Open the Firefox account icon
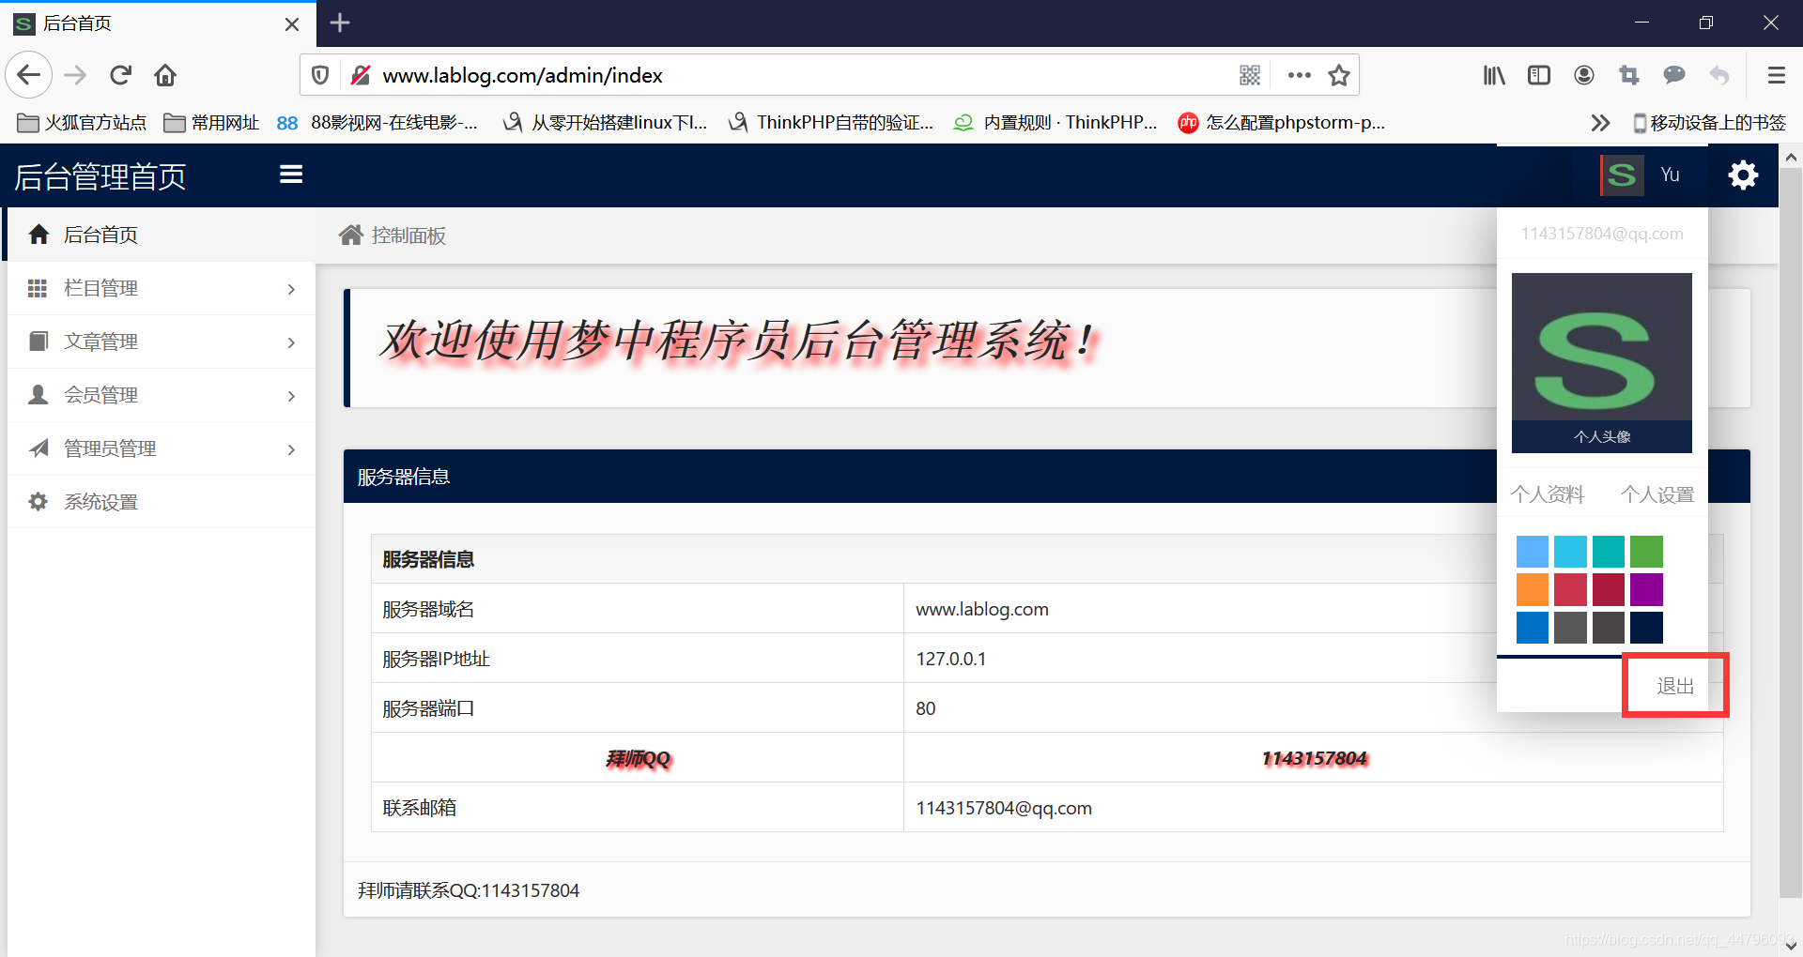 [x=1584, y=75]
